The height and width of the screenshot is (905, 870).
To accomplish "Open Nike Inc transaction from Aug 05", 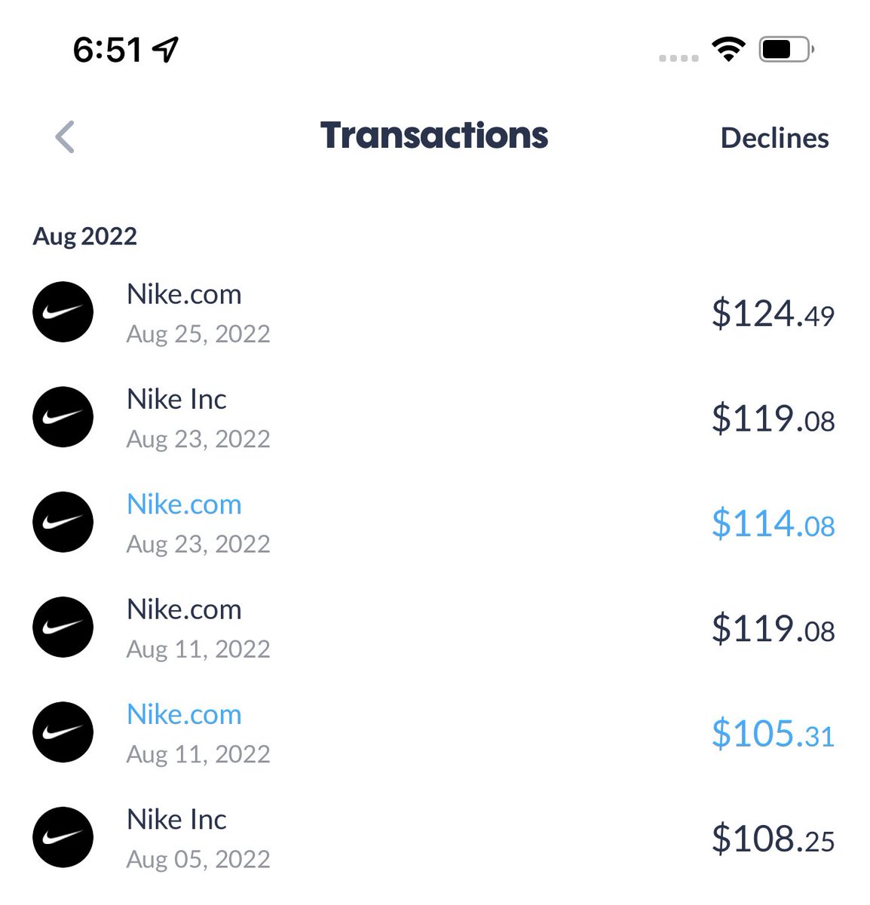I will pos(433,838).
